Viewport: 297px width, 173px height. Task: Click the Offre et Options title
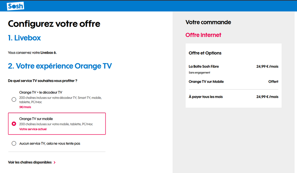click(205, 53)
